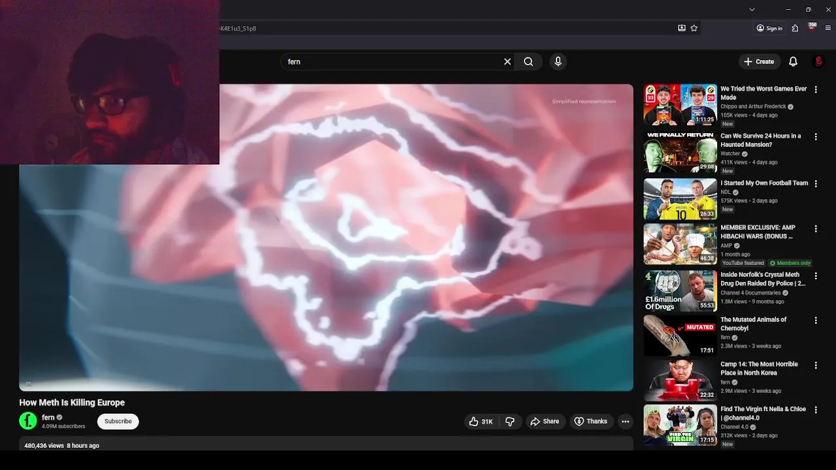Share the video
Viewport: 836px width, 470px height.
tap(545, 422)
